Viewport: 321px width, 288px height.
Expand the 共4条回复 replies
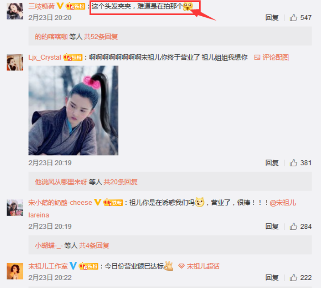(x=94, y=245)
